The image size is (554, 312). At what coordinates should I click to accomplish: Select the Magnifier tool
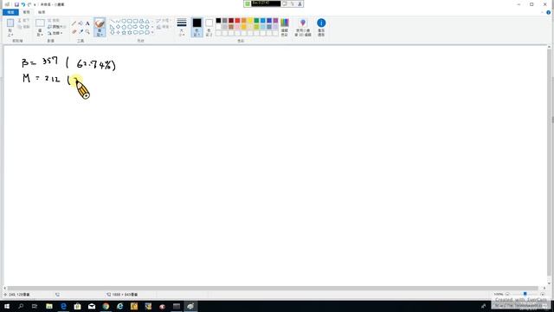click(x=87, y=31)
